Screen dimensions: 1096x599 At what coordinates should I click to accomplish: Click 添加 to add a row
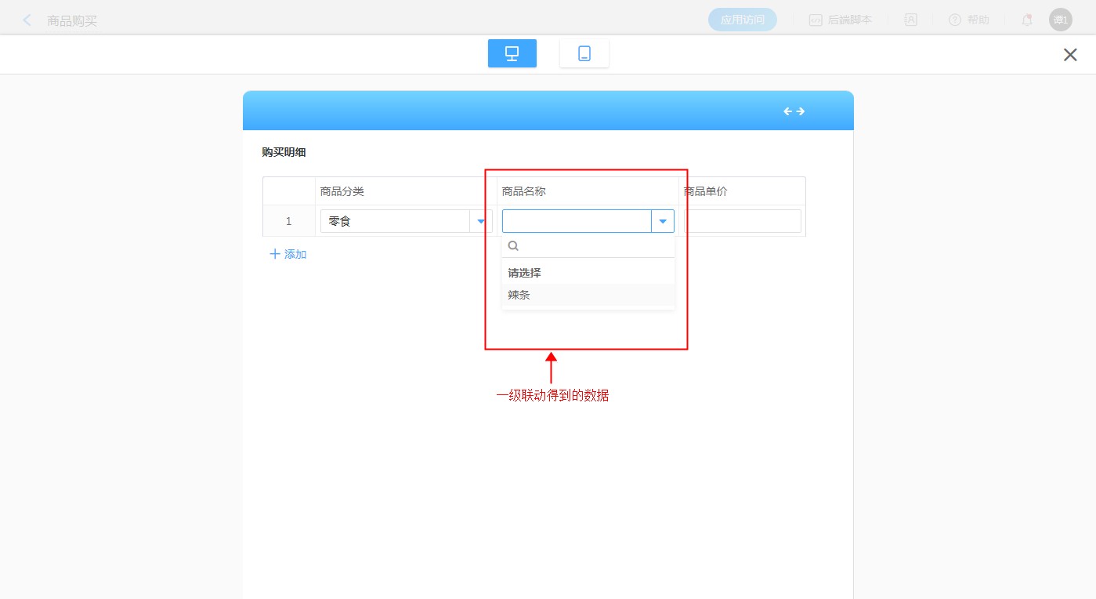click(288, 254)
